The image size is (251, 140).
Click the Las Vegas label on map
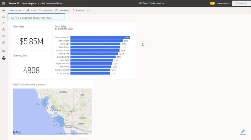pos(70,112)
